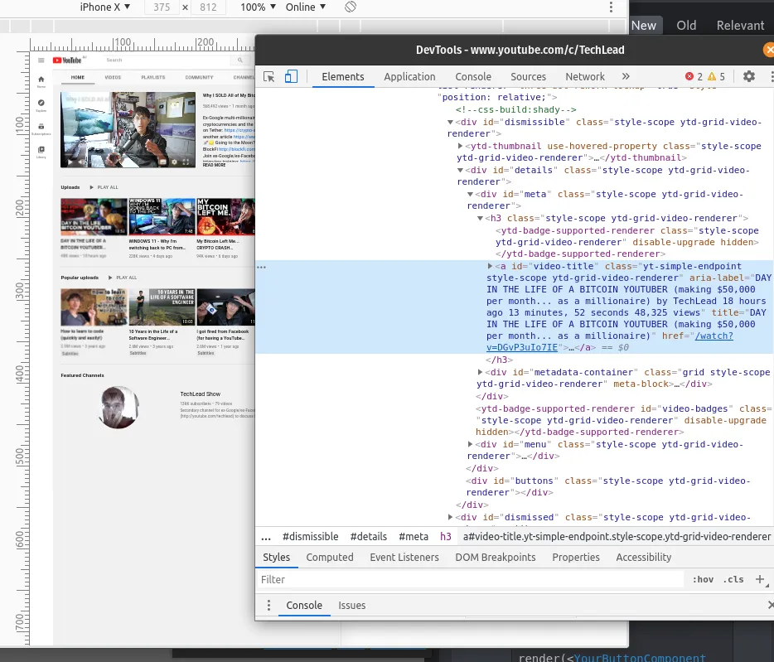Click the red error count badge
This screenshot has width=774, height=662.
(x=694, y=76)
